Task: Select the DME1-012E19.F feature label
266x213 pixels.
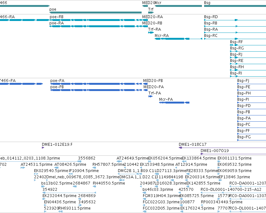Action: [x=57, y=145]
